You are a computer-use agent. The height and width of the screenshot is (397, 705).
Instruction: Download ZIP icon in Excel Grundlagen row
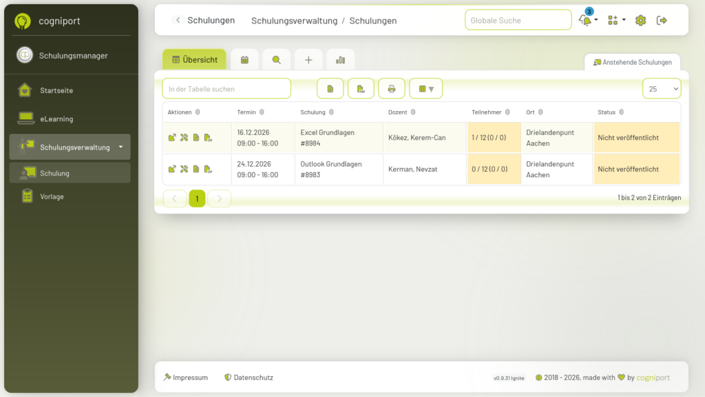[x=208, y=137]
